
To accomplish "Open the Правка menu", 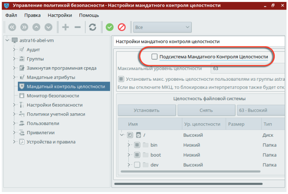I will [x=32, y=15].
